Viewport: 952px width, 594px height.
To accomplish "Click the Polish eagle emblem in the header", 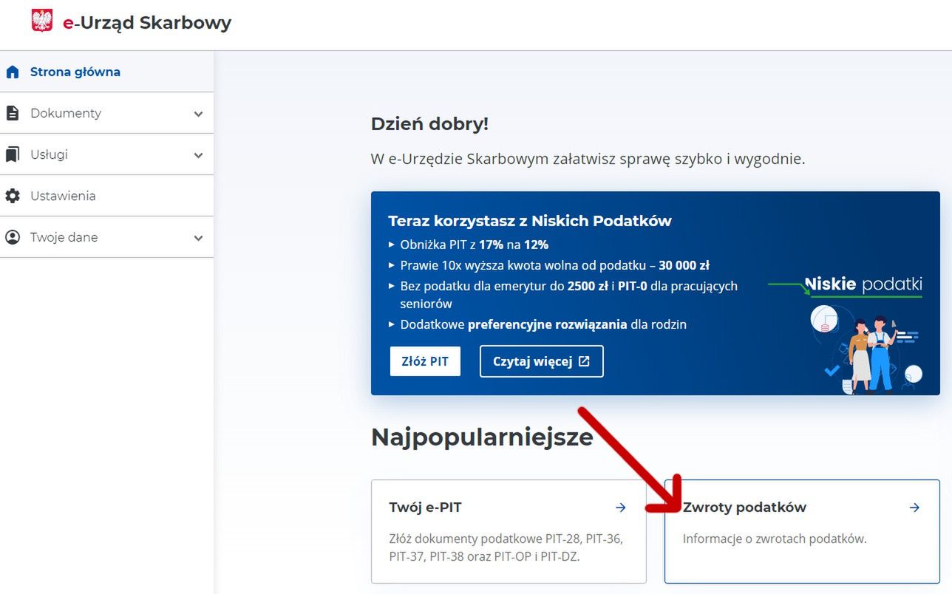I will 42,22.
